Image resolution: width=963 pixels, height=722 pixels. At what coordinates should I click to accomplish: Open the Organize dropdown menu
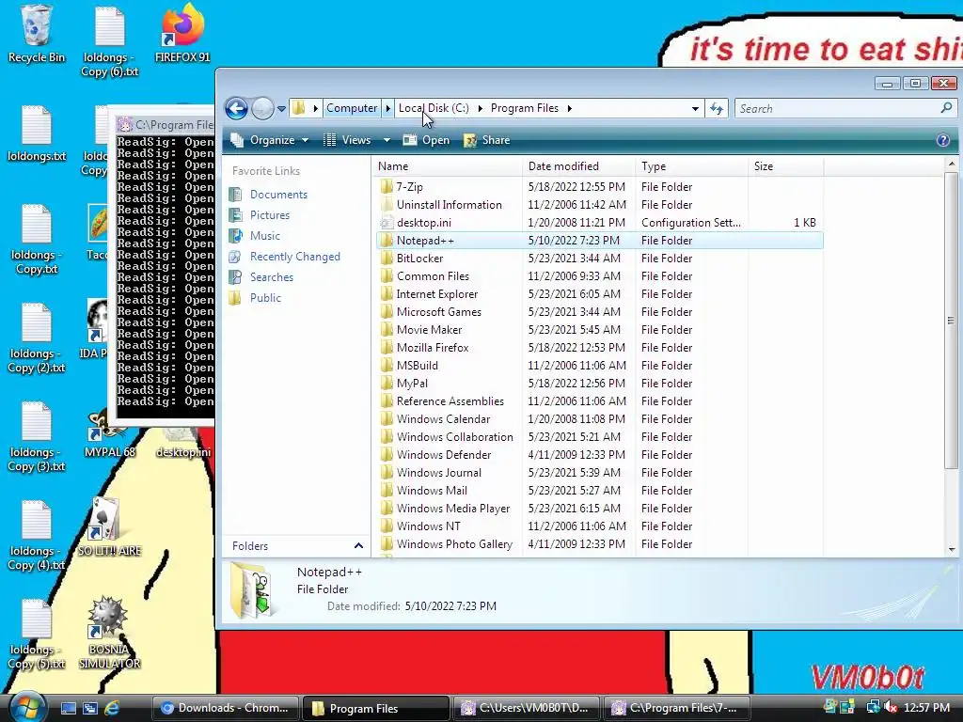click(x=269, y=140)
